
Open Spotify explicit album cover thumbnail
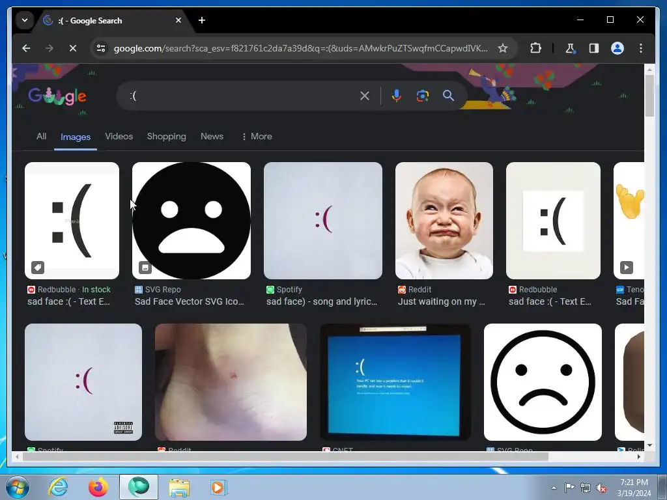83,382
